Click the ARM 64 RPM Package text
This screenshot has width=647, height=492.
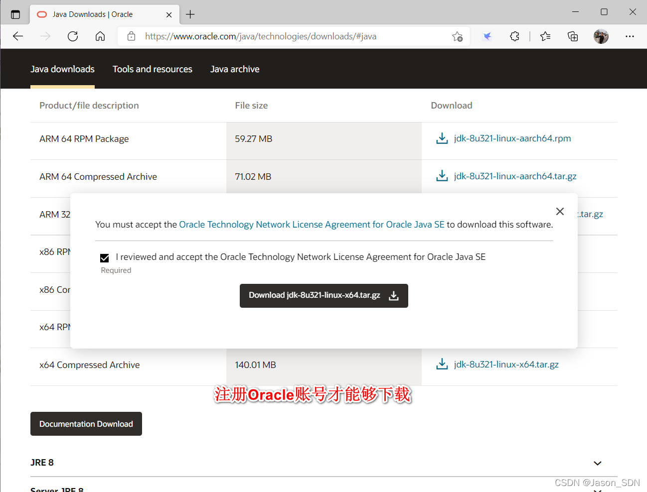(84, 139)
